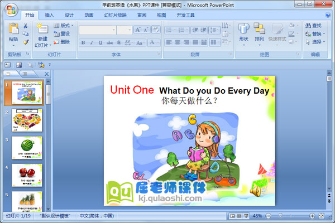The image size is (335, 223).
Task: Toggle Underline formatting
Action: tap(100, 43)
